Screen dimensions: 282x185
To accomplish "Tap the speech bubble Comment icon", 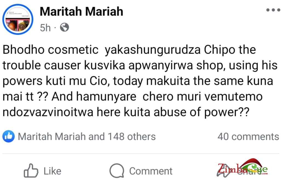I will tap(117, 170).
